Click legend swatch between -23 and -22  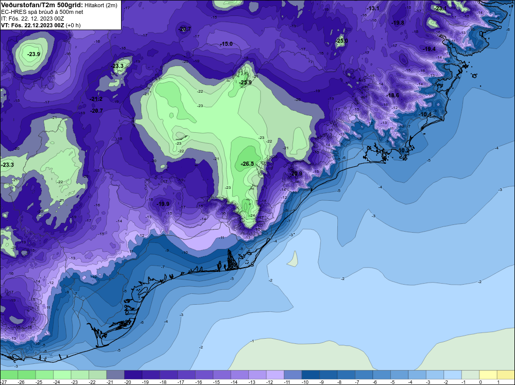[x=80, y=375]
